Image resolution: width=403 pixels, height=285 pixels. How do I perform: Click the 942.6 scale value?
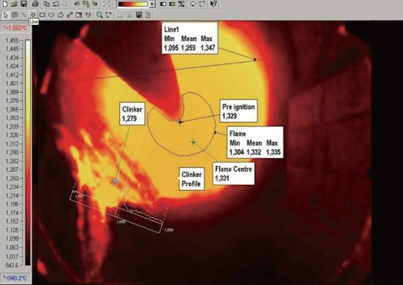12,265
